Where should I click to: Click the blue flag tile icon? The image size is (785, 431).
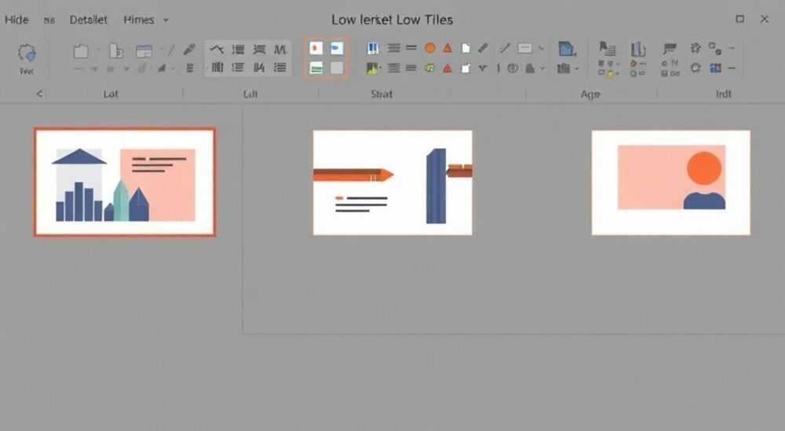tap(337, 48)
